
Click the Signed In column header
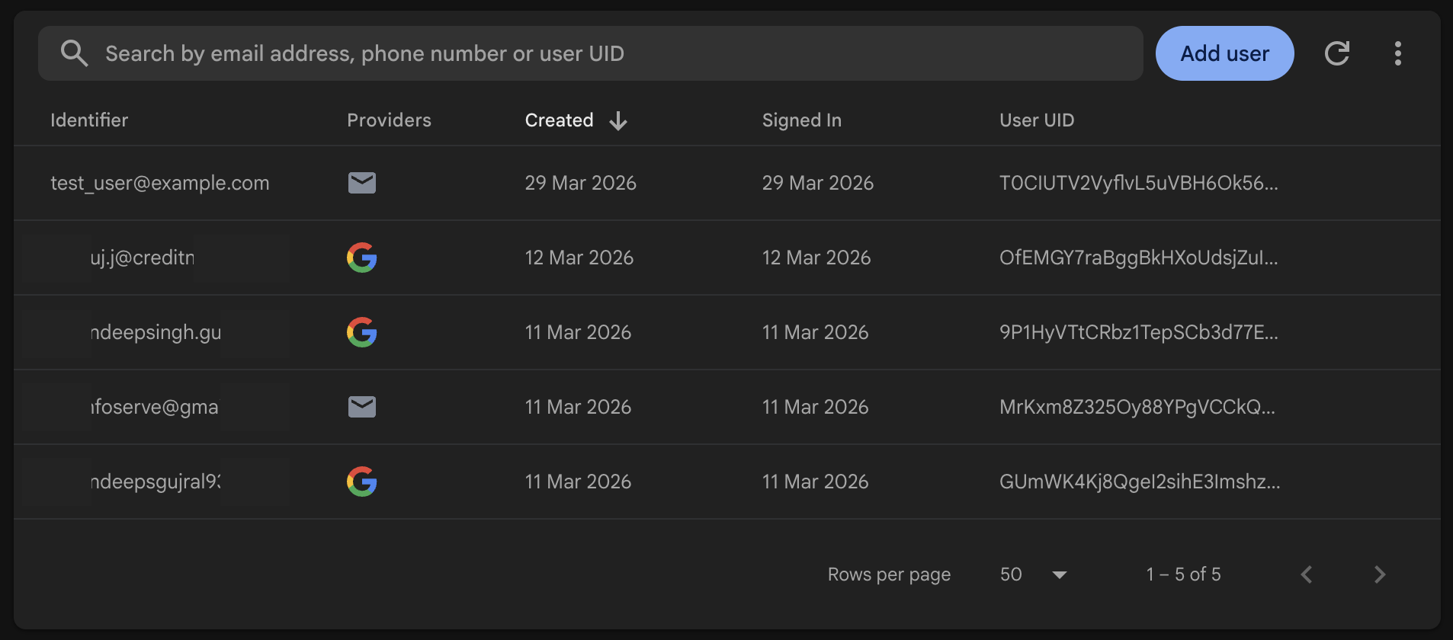point(801,120)
